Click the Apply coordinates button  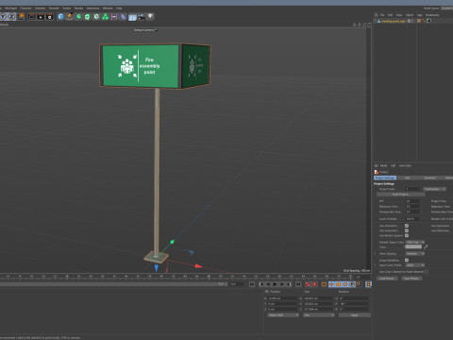pyautogui.click(x=355, y=314)
